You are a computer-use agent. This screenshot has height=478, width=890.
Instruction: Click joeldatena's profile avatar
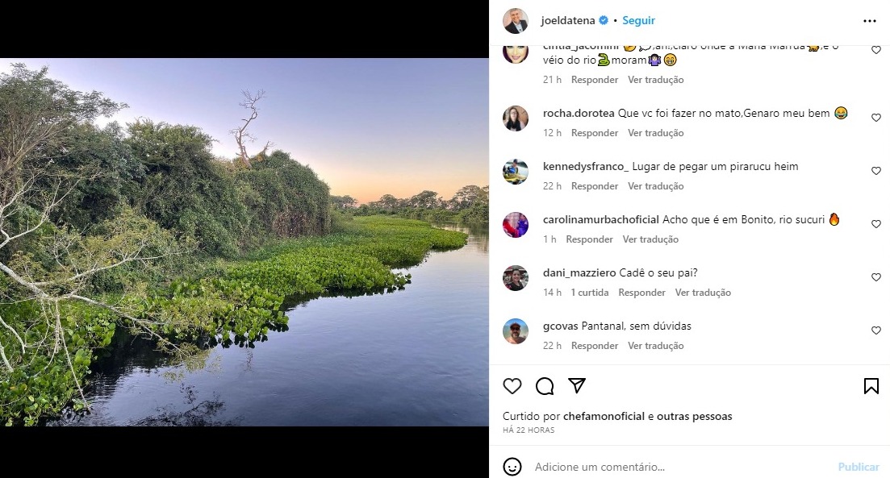pos(516,21)
